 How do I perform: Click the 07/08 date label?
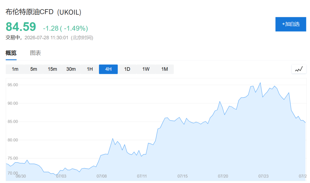[102, 176]
